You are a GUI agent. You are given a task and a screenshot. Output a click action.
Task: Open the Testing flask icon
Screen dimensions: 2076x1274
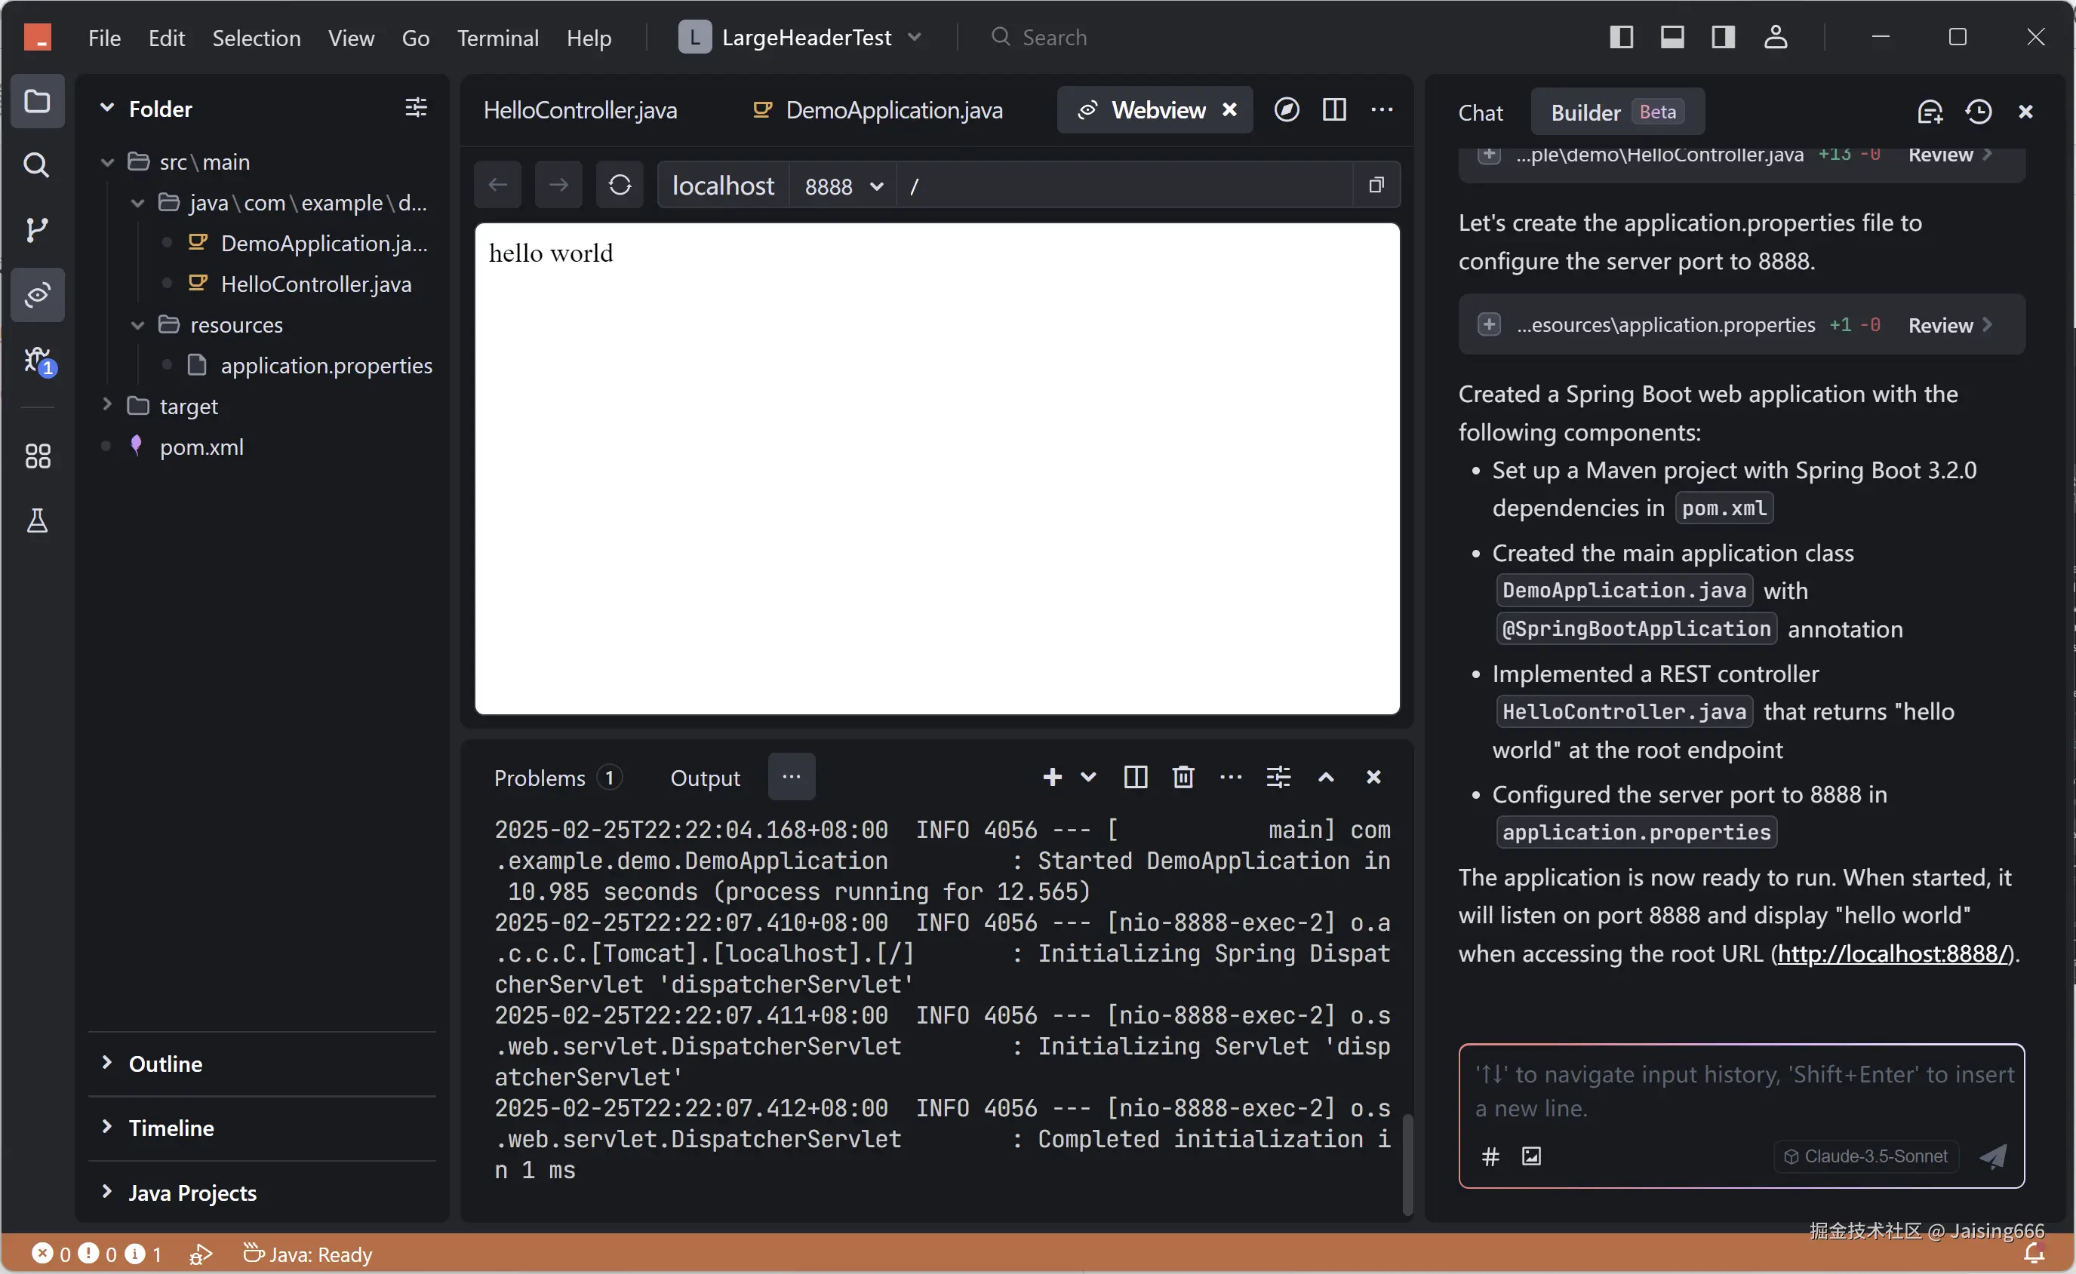[x=38, y=520]
